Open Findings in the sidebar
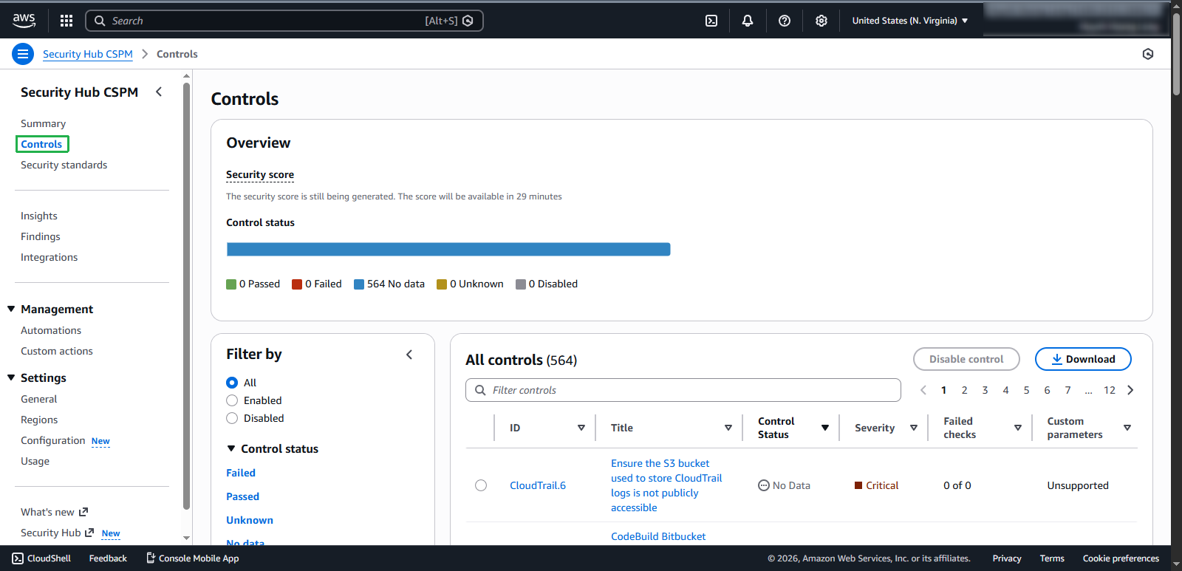The image size is (1182, 571). pos(41,236)
